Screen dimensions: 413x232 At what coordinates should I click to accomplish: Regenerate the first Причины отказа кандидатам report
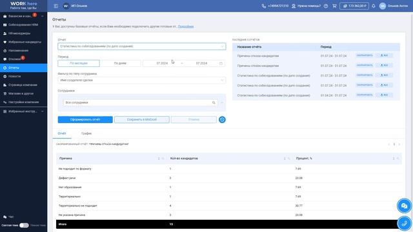click(365, 55)
